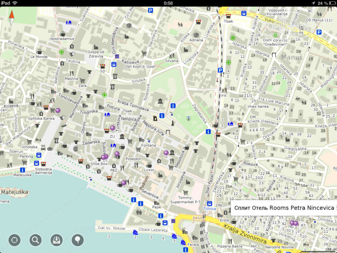Image resolution: width=337 pixels, height=253 pixels.
Task: Tap the purple pin near Nepotova street
Action: coord(166,153)
